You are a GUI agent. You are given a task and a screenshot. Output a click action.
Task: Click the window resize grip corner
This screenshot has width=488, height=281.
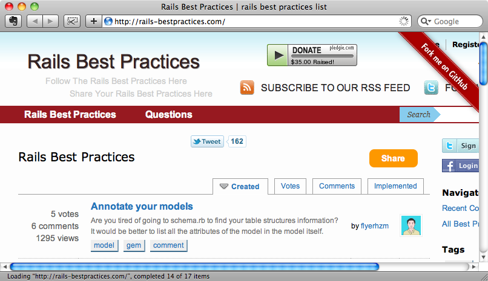pyautogui.click(x=484, y=277)
